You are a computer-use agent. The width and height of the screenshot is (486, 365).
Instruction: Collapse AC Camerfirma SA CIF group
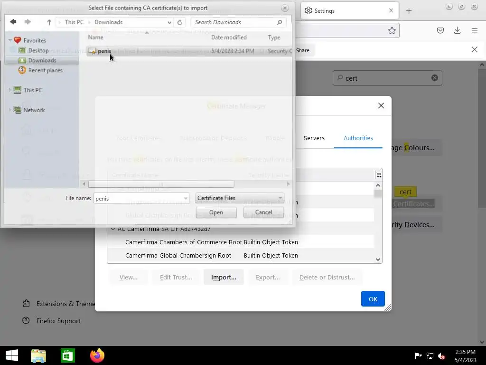[x=113, y=229]
